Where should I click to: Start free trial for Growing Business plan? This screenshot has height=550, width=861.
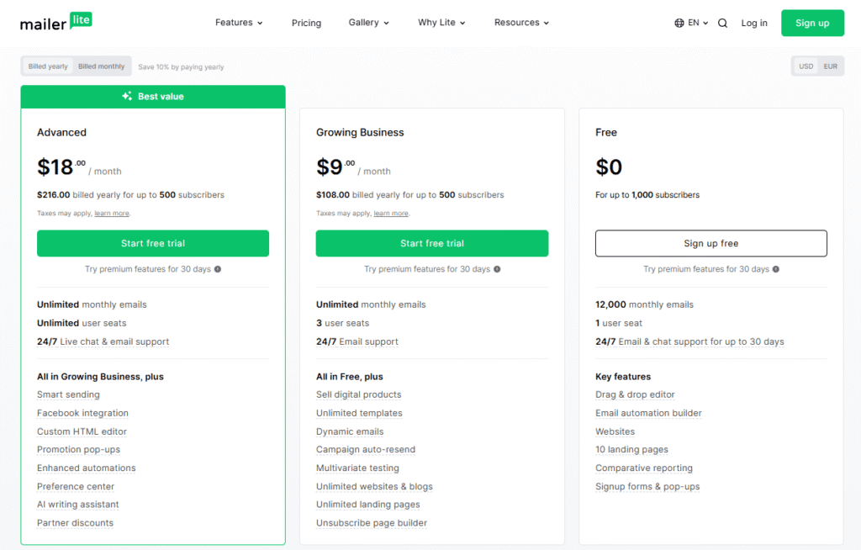click(431, 243)
